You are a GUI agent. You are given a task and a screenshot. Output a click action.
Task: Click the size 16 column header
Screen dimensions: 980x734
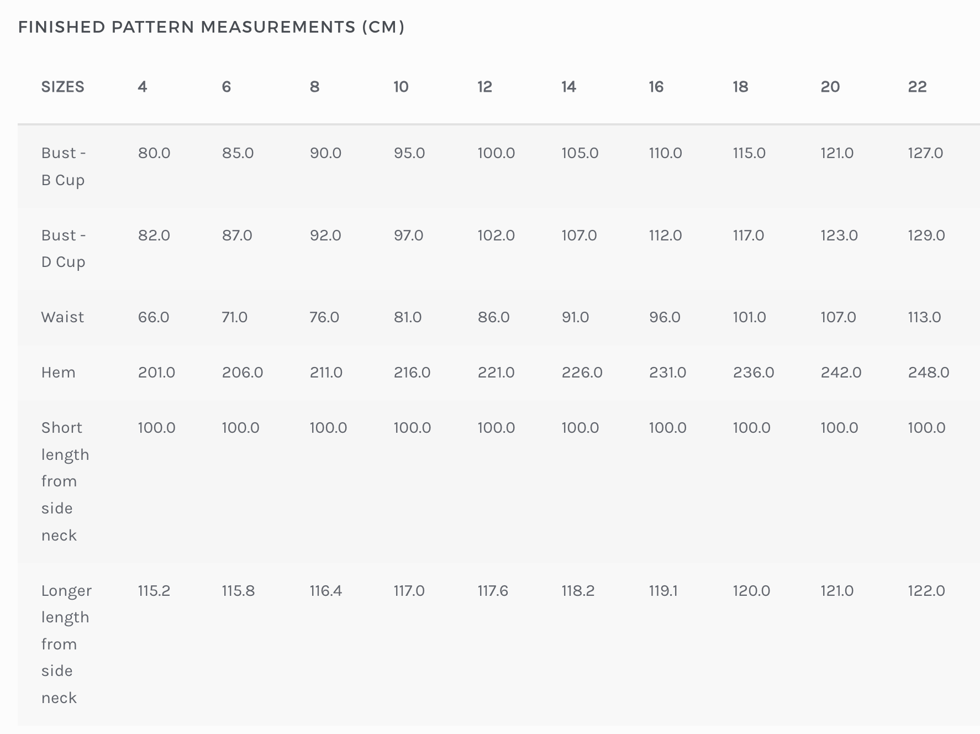click(x=656, y=87)
